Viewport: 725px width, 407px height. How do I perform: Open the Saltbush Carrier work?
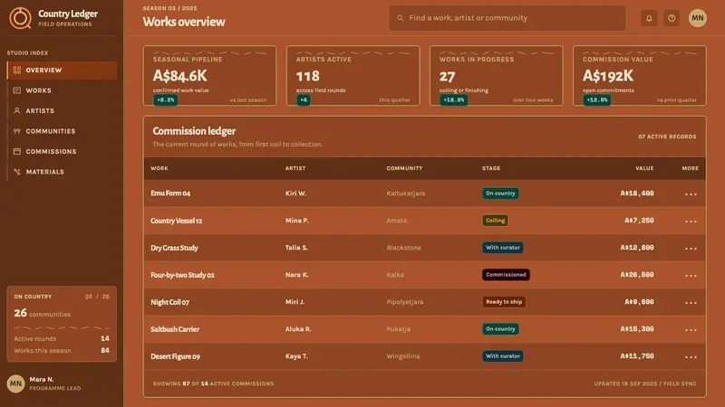pyautogui.click(x=175, y=329)
